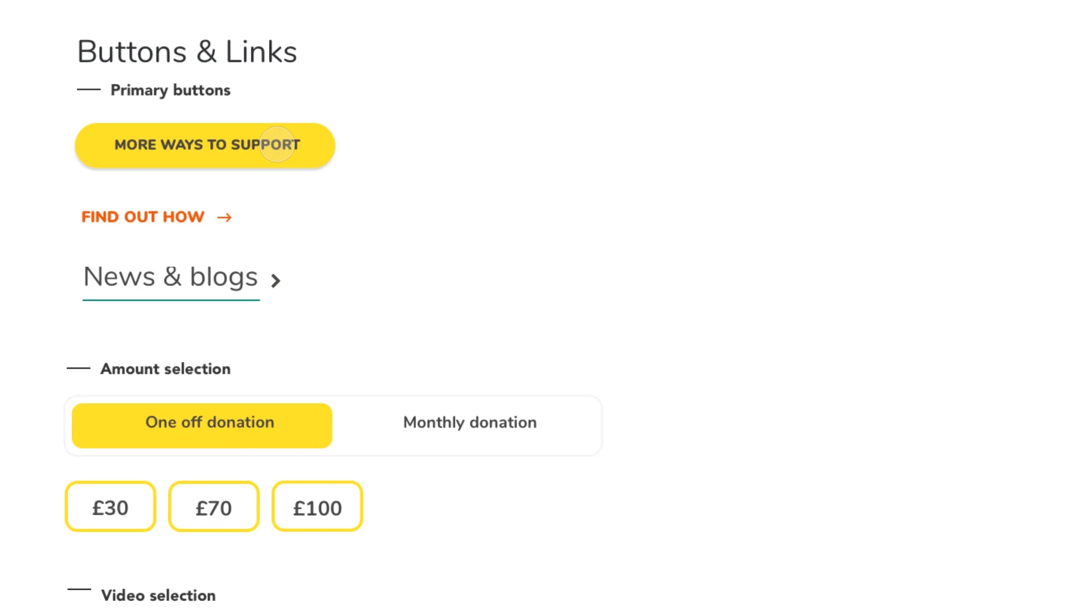Click the Buttons & Links heading
The image size is (1086, 611).
(187, 52)
